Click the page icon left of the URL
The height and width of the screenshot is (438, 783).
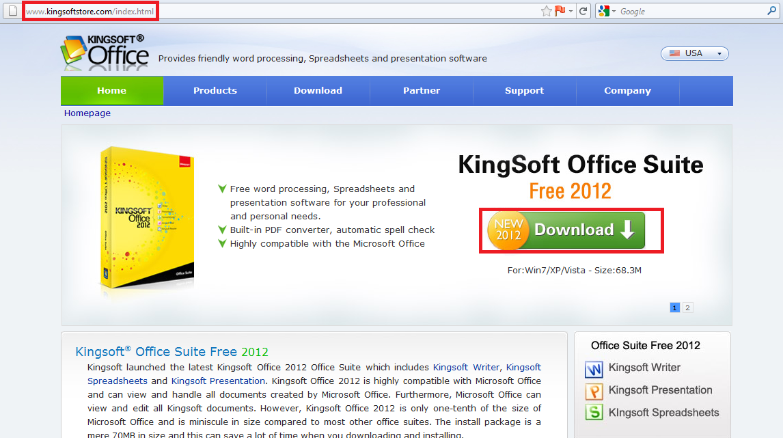click(13, 11)
